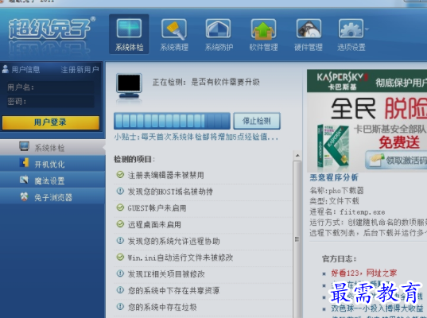Viewport: 427px width, 318px height.
Task: Click green check icon for Win.ini自动运行文件未被修改
Action: (x=120, y=257)
